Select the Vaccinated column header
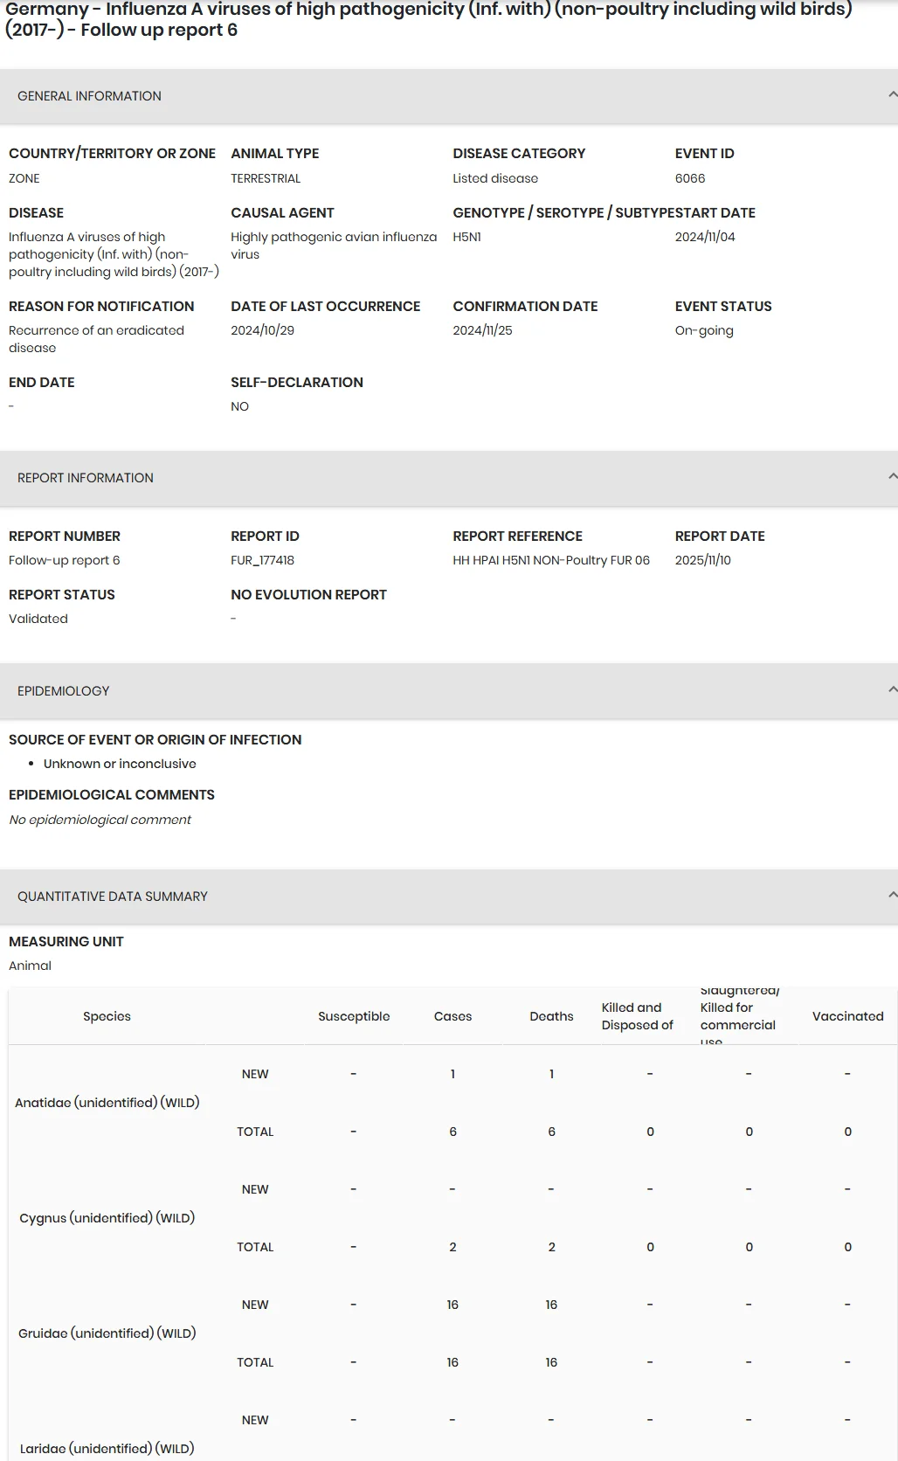This screenshot has height=1461, width=898. tap(847, 1016)
